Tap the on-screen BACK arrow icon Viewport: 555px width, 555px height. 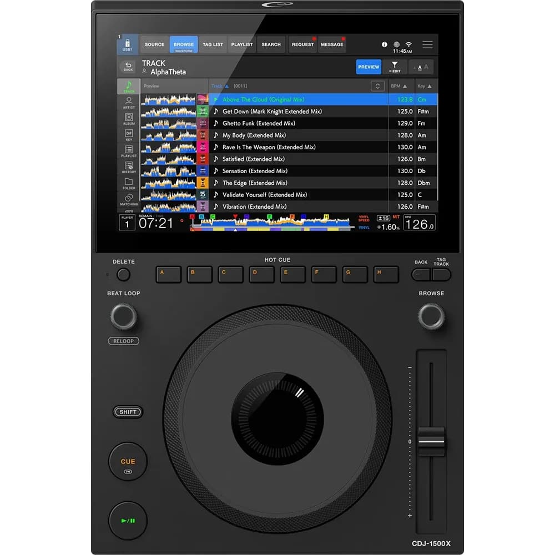click(128, 67)
